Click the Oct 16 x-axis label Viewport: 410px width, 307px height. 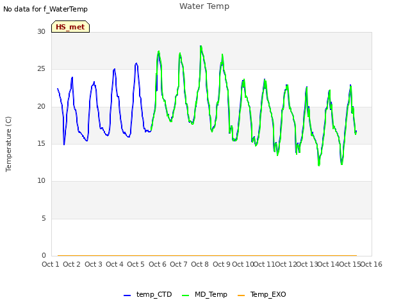372,264
